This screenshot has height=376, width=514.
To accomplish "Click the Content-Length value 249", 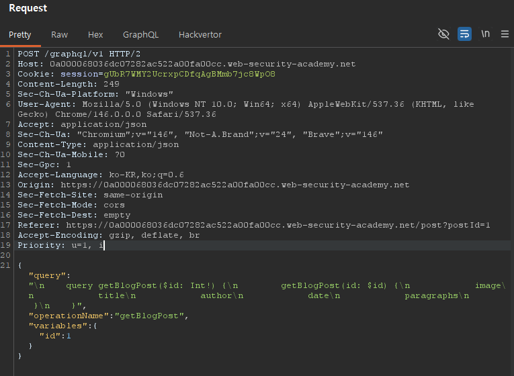I will click(111, 84).
